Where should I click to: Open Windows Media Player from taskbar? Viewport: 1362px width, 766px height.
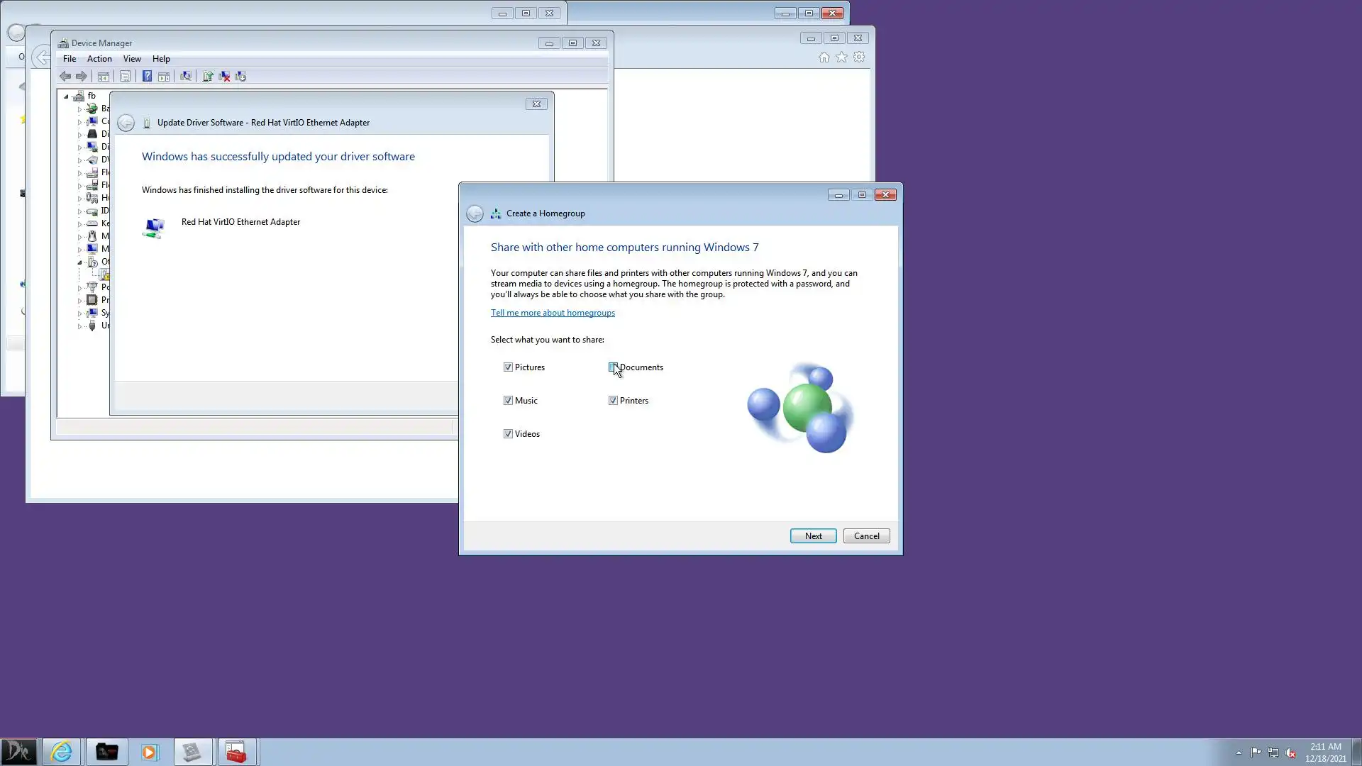point(149,752)
